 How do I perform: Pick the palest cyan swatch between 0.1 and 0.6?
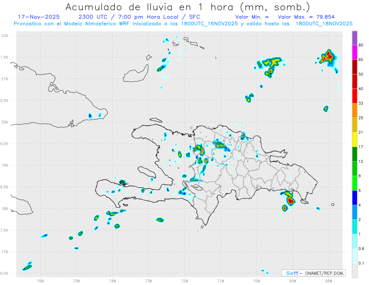pyautogui.click(x=355, y=256)
